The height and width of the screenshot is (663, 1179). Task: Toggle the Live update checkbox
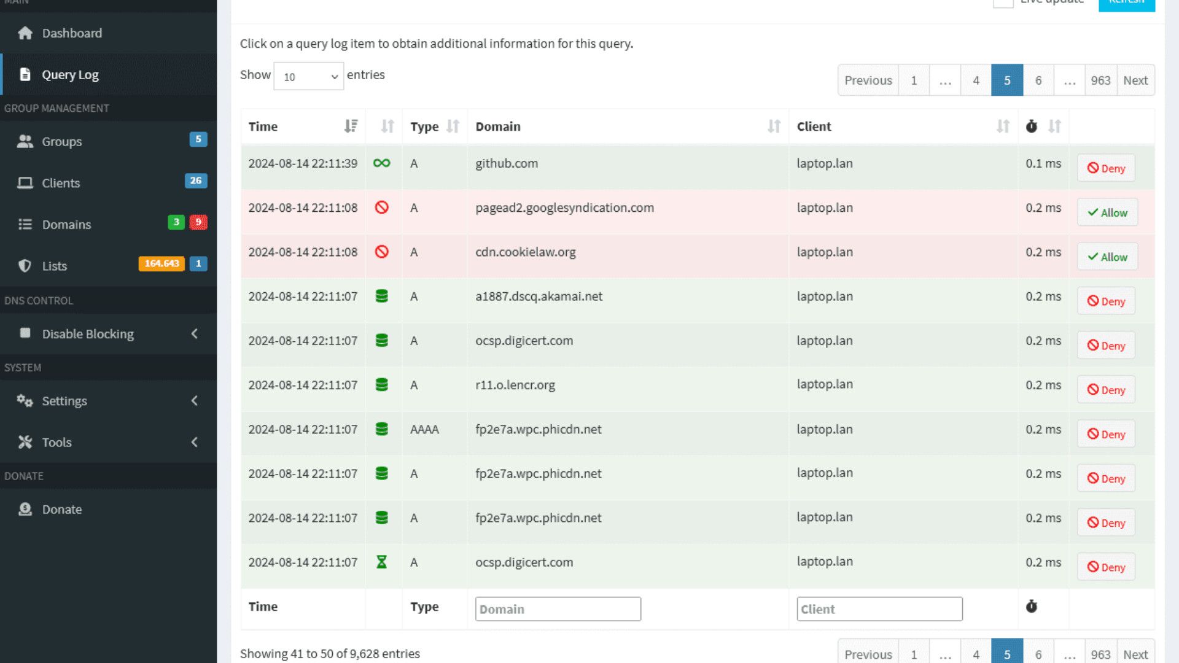click(1003, 2)
